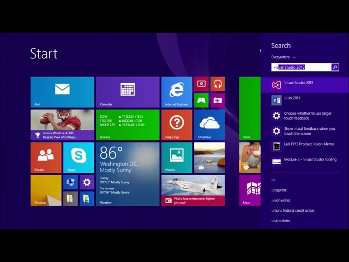
Task: Open the Skype tile
Action: click(79, 158)
